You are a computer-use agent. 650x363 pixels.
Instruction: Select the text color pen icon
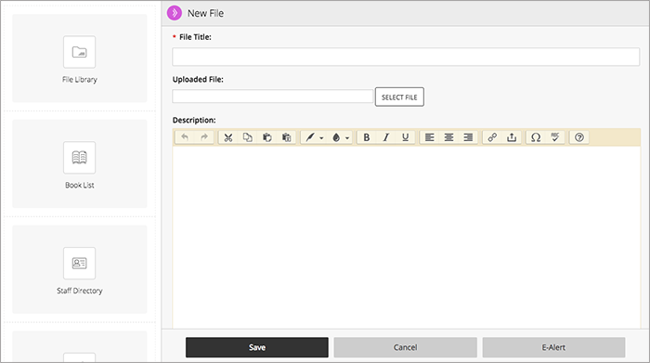click(x=310, y=137)
